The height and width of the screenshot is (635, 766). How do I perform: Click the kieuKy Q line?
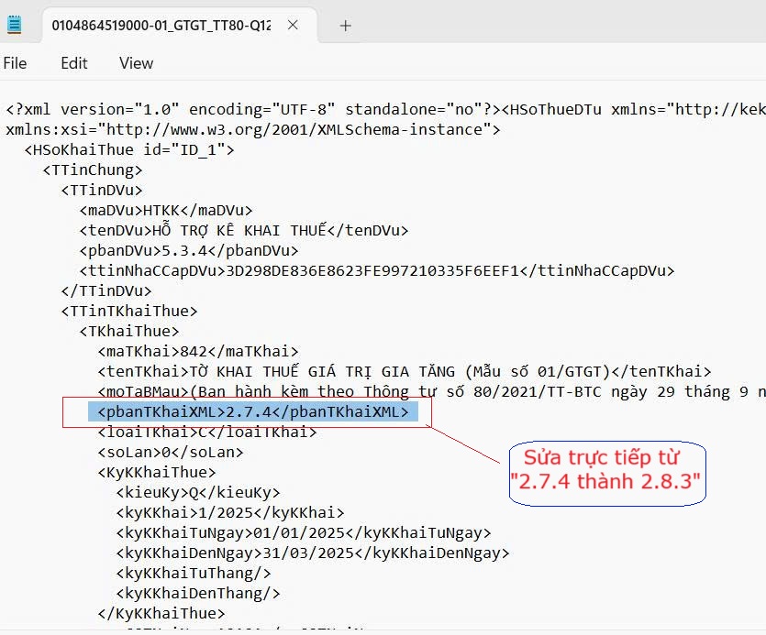[x=198, y=492]
